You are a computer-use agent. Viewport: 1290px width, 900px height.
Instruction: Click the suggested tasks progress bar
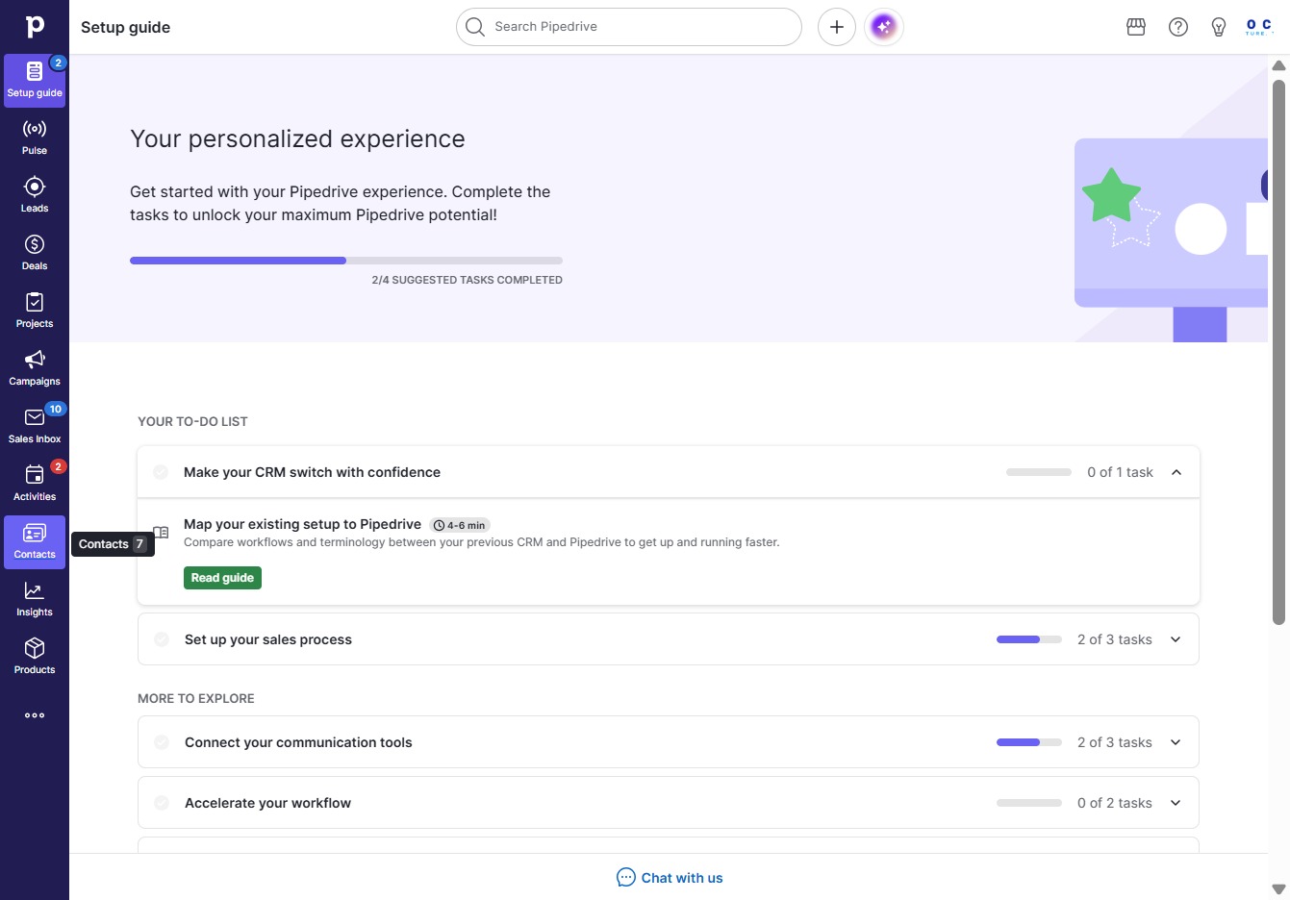(x=346, y=261)
